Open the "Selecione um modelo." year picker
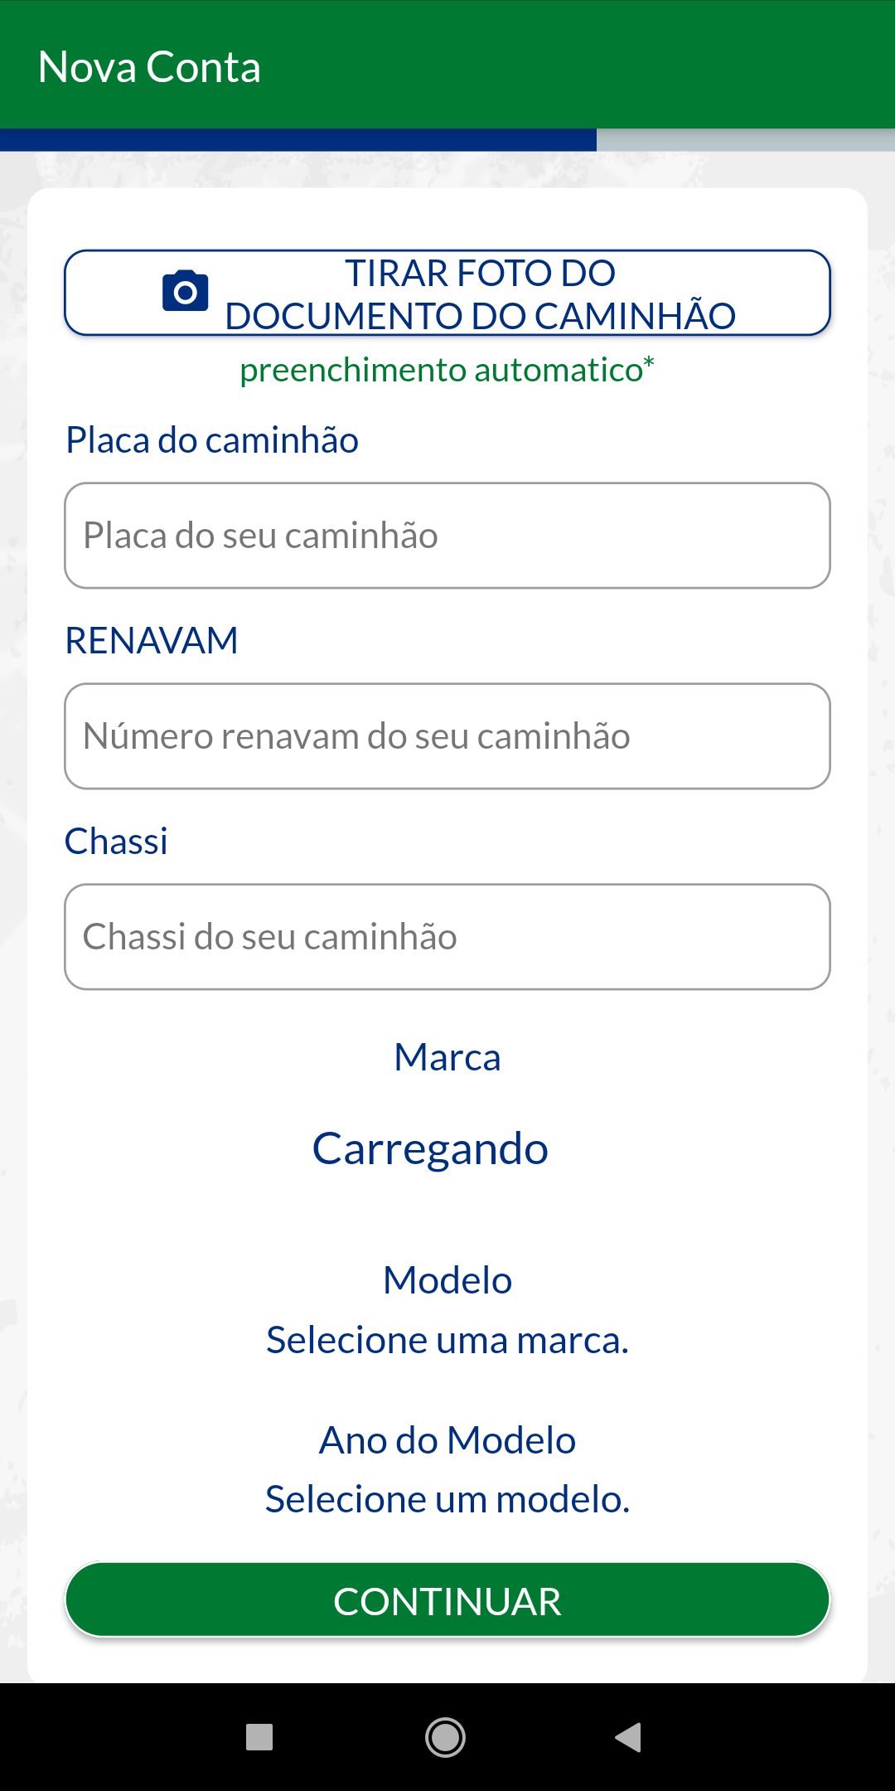The height and width of the screenshot is (1791, 895). (447, 1499)
